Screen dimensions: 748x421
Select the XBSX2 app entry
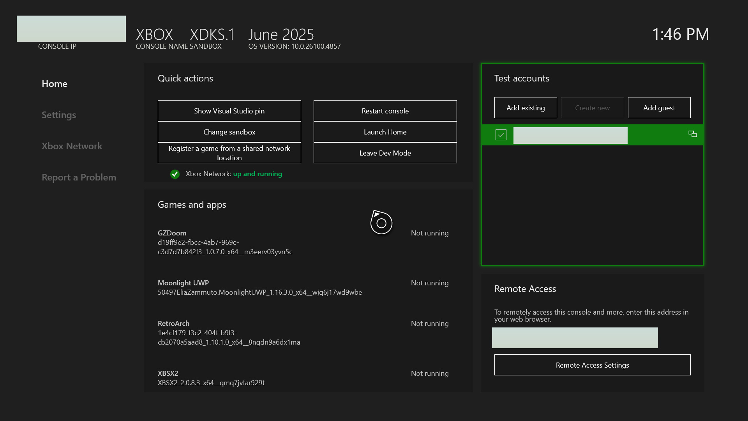click(303, 378)
